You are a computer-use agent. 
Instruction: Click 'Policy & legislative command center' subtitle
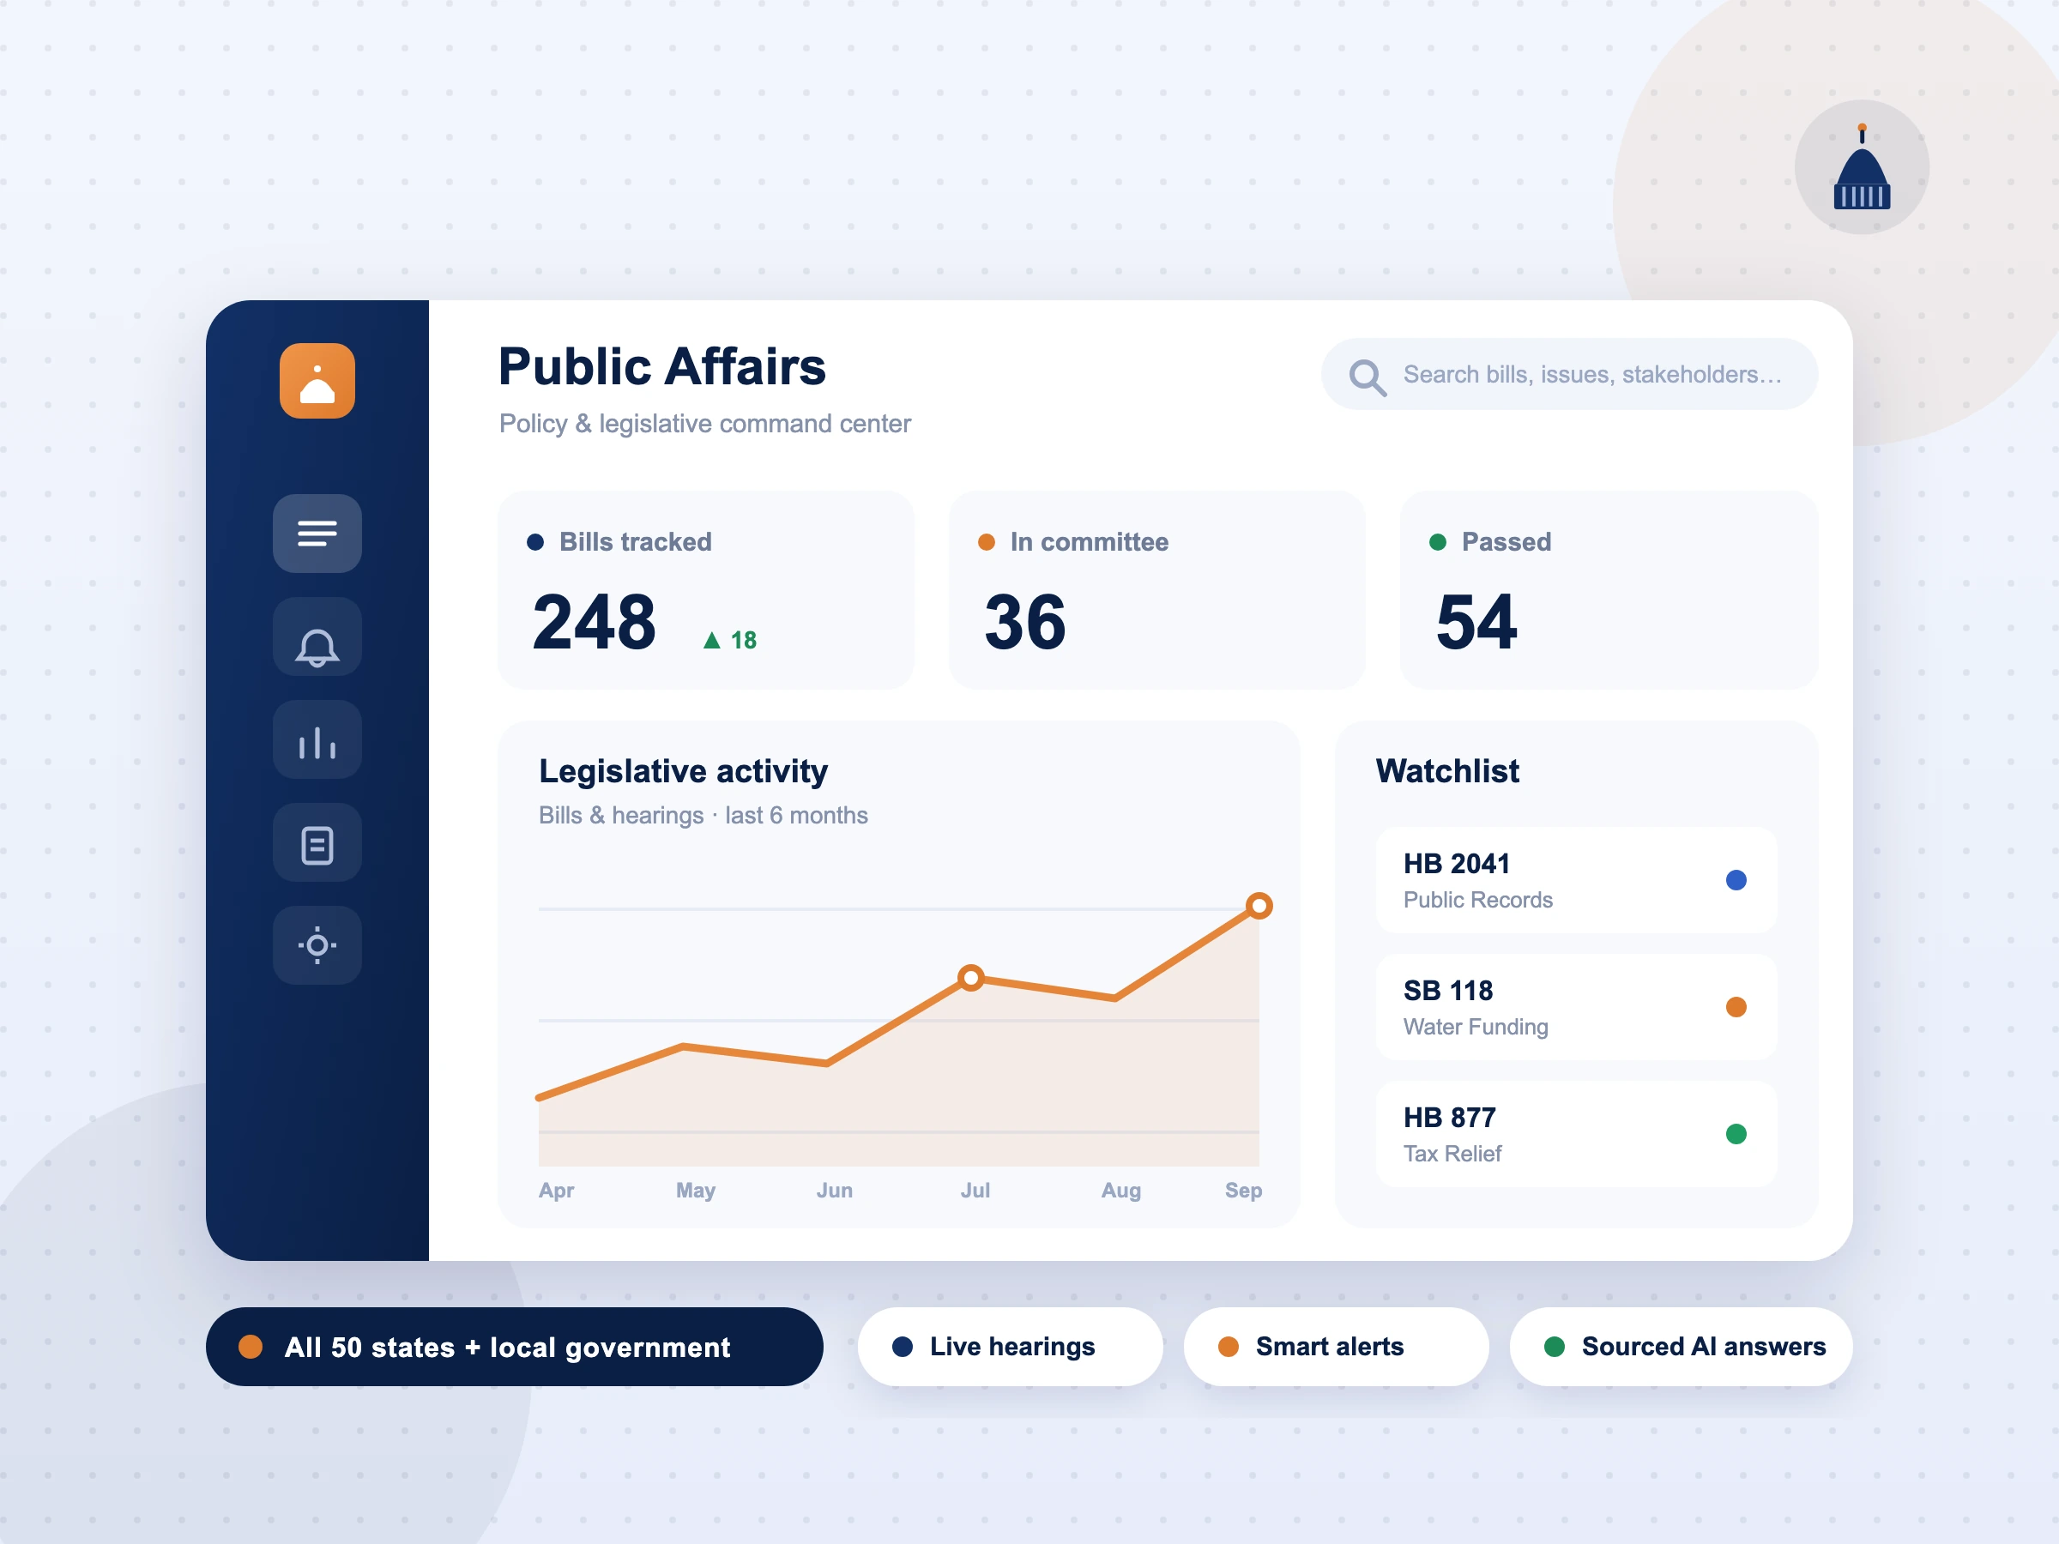click(704, 424)
